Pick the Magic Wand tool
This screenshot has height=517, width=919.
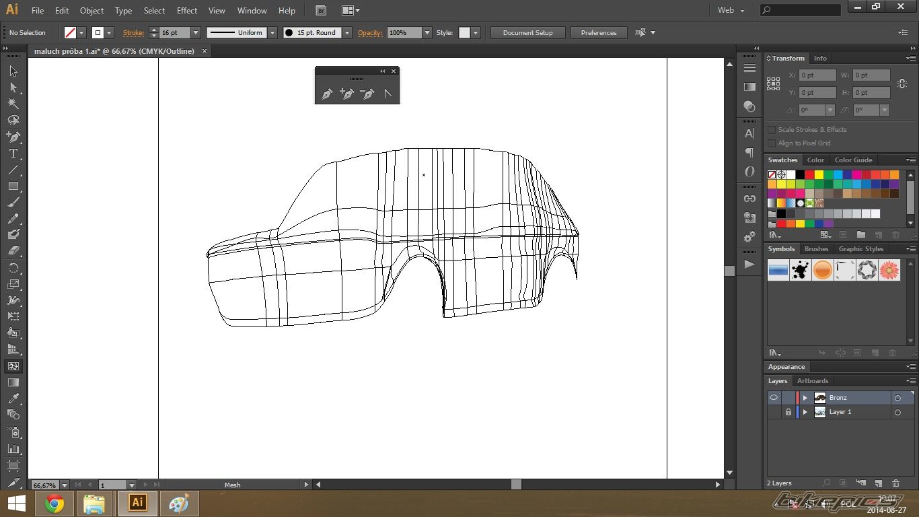(x=13, y=104)
